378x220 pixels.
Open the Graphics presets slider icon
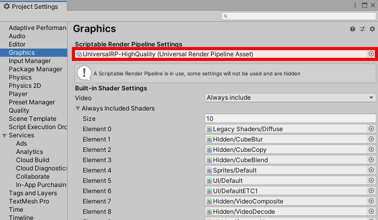pos(362,29)
